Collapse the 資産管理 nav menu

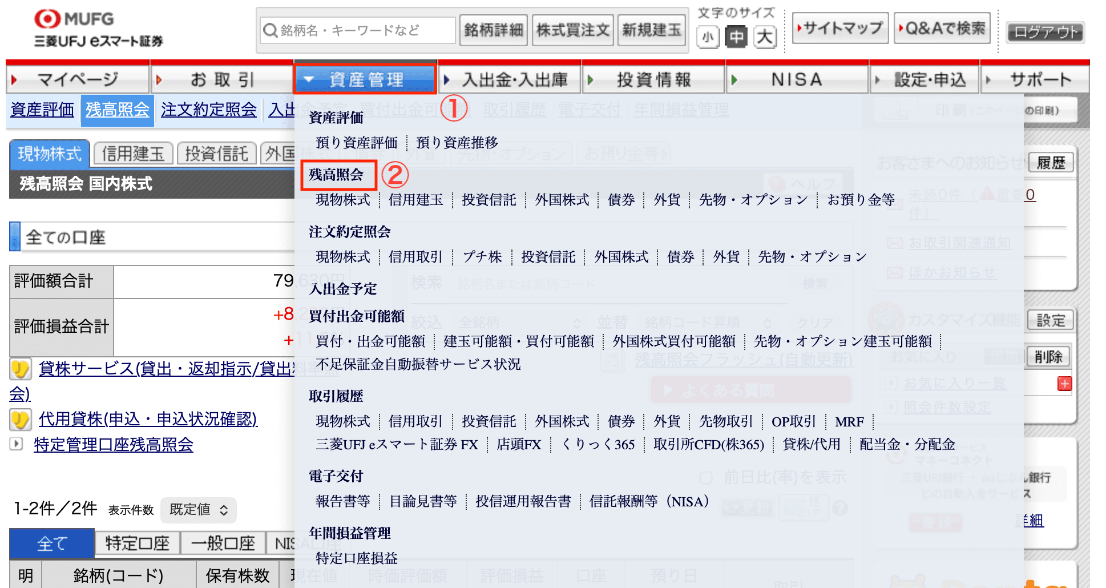tap(365, 79)
